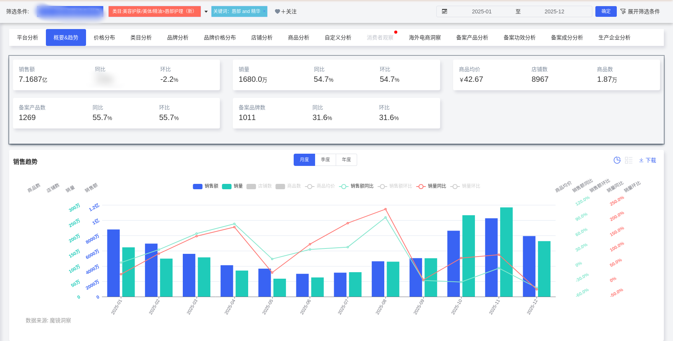Click the 下载 download icon
This screenshot has height=341, width=673.
pyautogui.click(x=641, y=160)
